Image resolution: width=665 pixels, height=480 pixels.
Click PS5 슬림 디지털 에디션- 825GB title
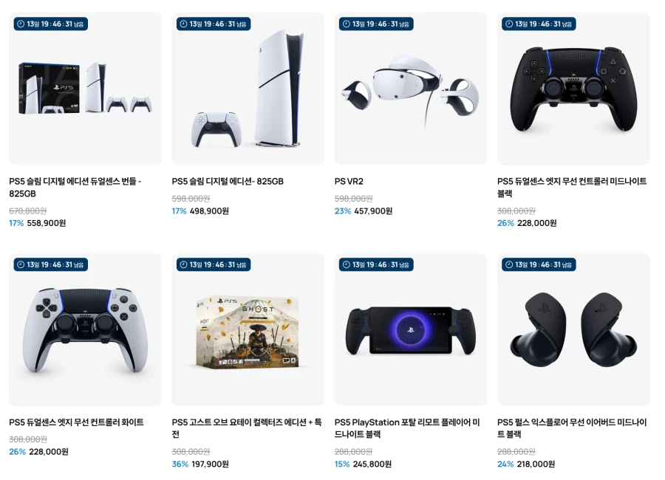click(x=228, y=182)
